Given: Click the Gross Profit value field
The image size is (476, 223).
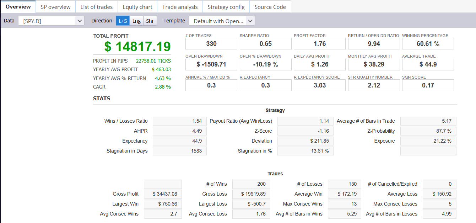Looking at the screenshot, I should [x=163, y=194].
